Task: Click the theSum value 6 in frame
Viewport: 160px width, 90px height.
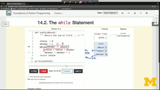Action: pos(106,51)
